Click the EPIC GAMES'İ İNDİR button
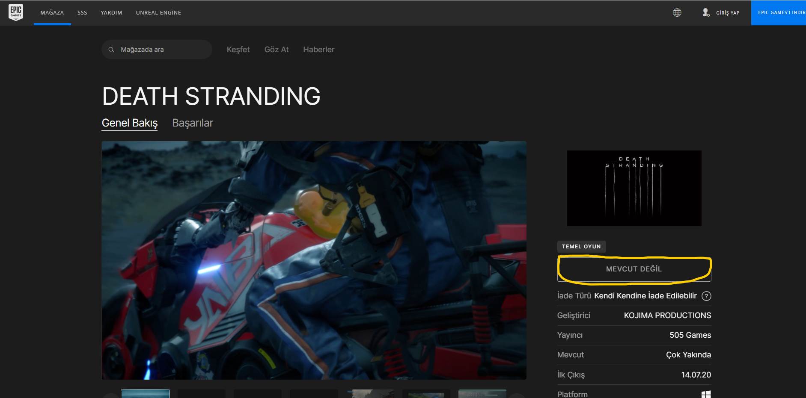Image resolution: width=806 pixels, height=398 pixels. 779,13
